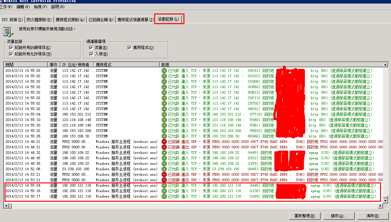Switch to the IPS 政策 tab
This screenshot has height=222, width=391.
[12, 19]
